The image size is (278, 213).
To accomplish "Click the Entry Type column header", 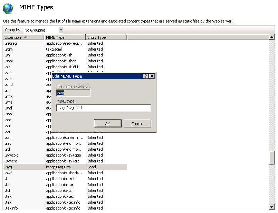I will (x=106, y=37).
